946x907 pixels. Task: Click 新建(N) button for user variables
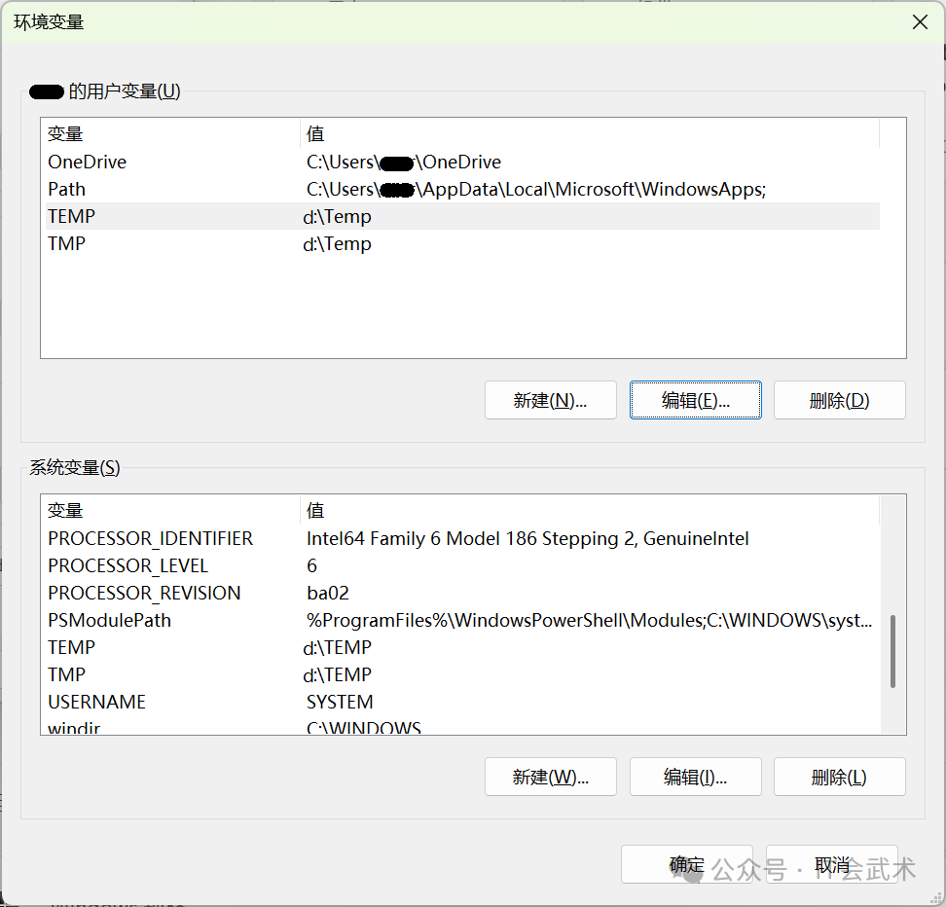(550, 400)
